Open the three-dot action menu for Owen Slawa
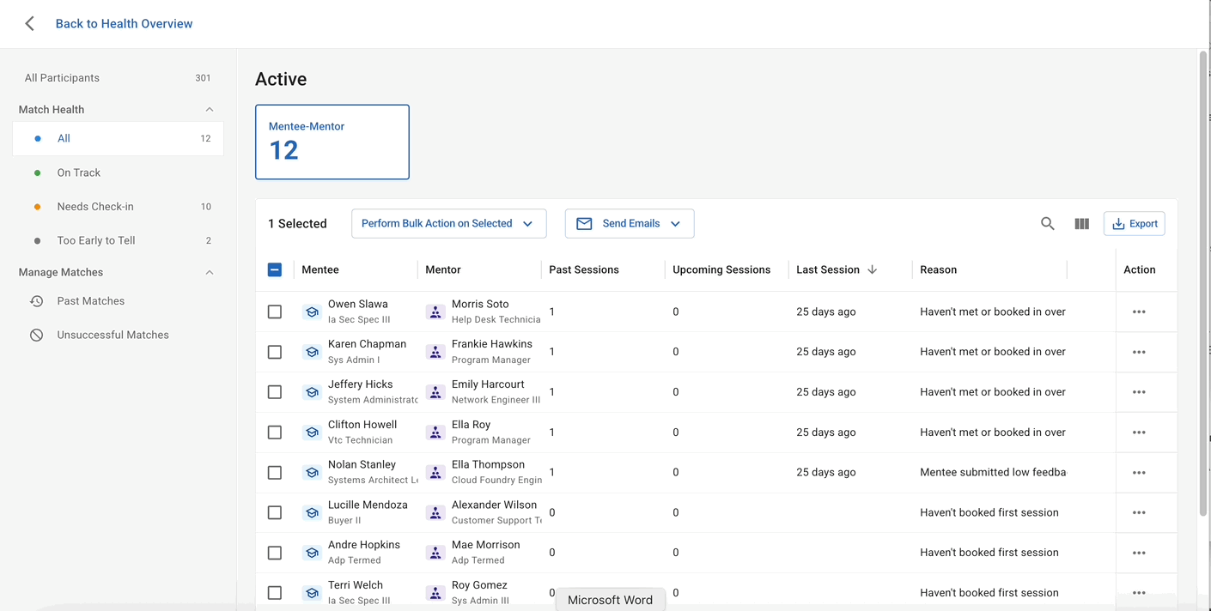The width and height of the screenshot is (1211, 611). 1139,312
